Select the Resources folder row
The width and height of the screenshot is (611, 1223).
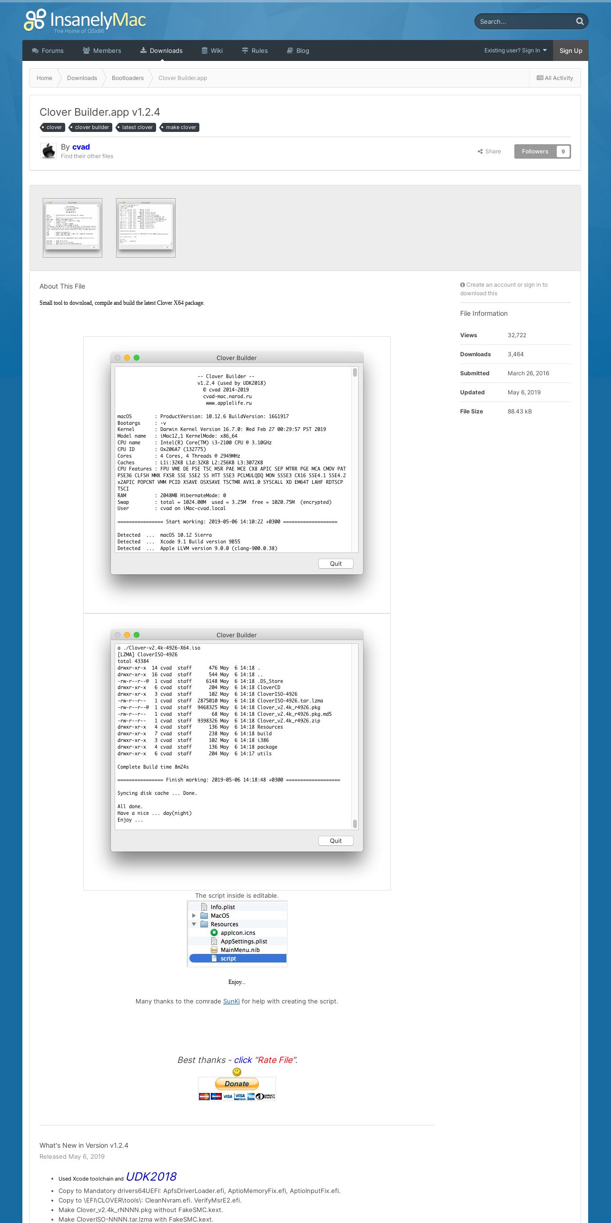tap(237, 924)
